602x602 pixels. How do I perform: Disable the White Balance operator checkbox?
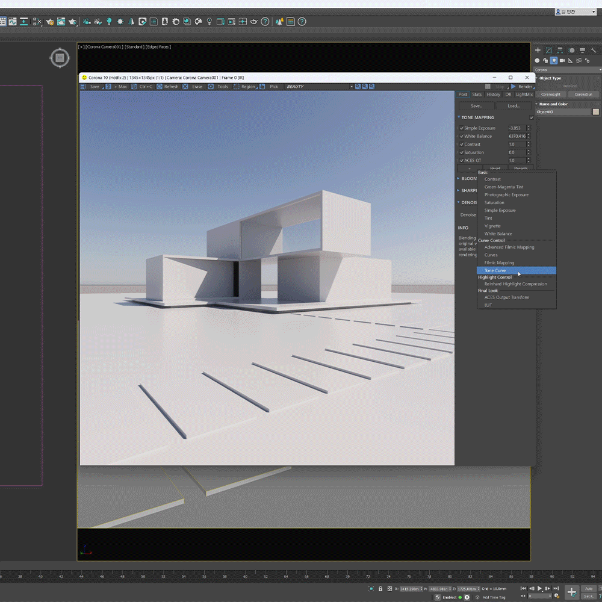click(461, 136)
